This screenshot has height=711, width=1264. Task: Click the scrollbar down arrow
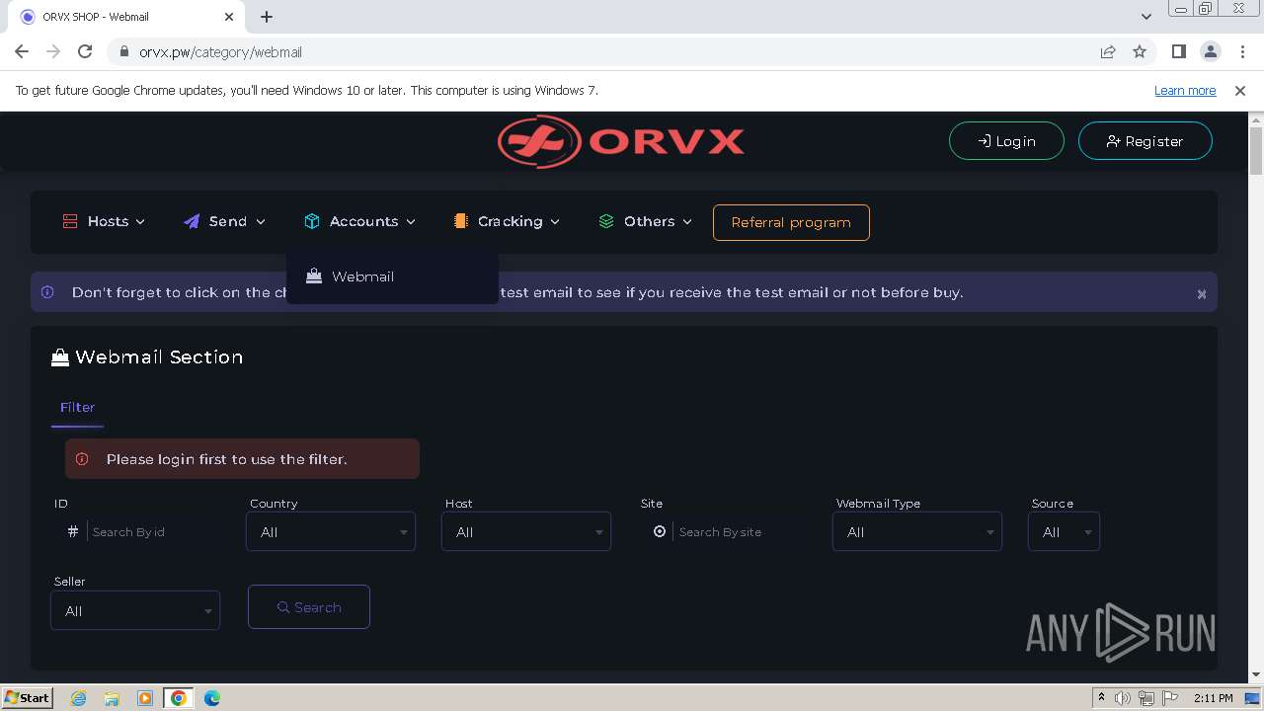tap(1256, 675)
